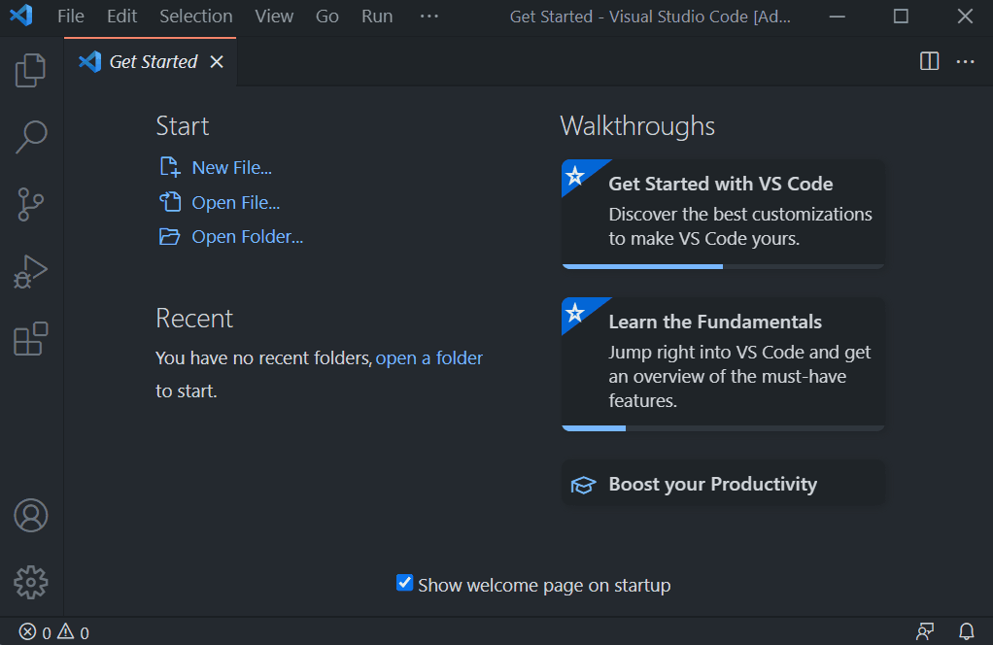The width and height of the screenshot is (993, 645).
Task: Click the Open Folder icon
Action: [170, 237]
